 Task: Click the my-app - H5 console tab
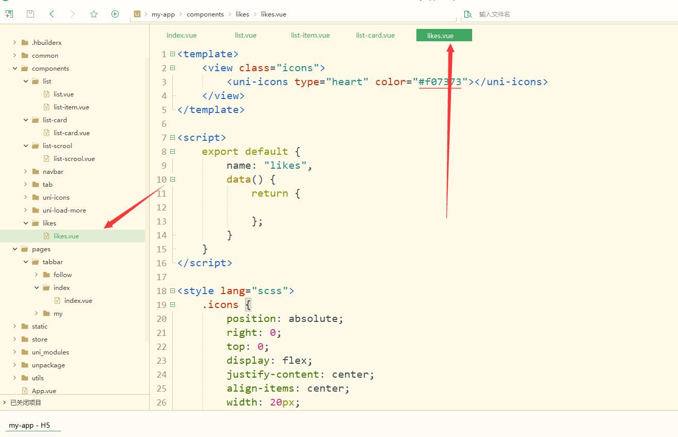coord(29,425)
